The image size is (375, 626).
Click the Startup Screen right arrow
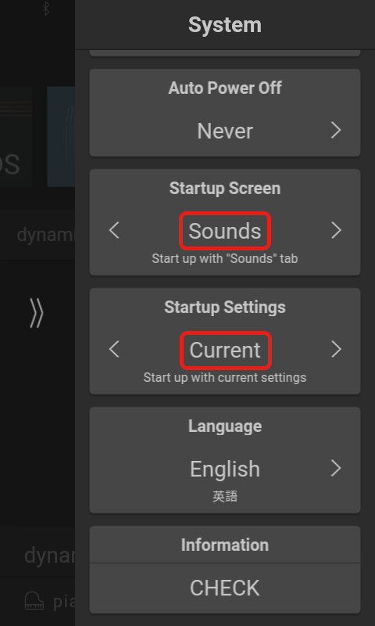(336, 230)
